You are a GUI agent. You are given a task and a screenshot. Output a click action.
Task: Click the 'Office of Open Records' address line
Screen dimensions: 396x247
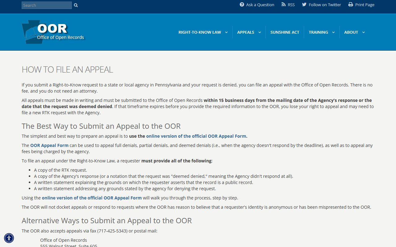point(63,240)
